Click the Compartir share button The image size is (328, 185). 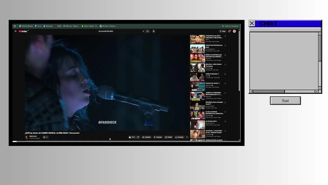(x=147, y=137)
